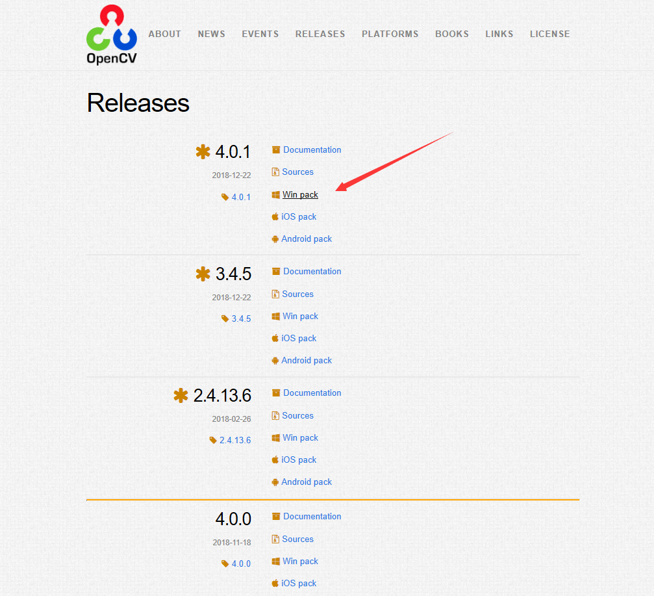Navigate to LINKS

[x=499, y=34]
